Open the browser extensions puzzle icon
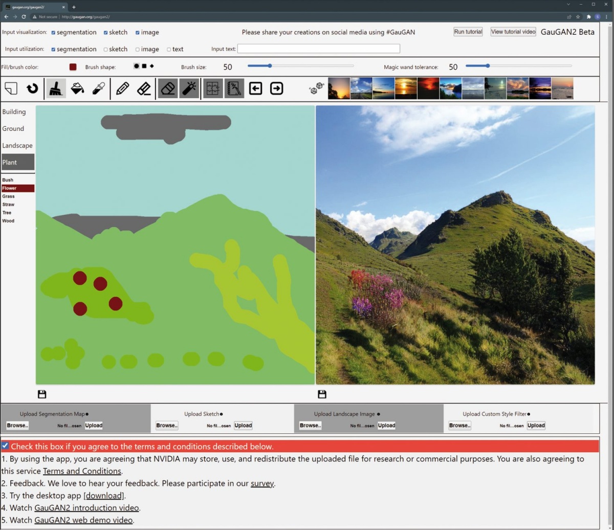The image size is (614, 530). [x=588, y=17]
